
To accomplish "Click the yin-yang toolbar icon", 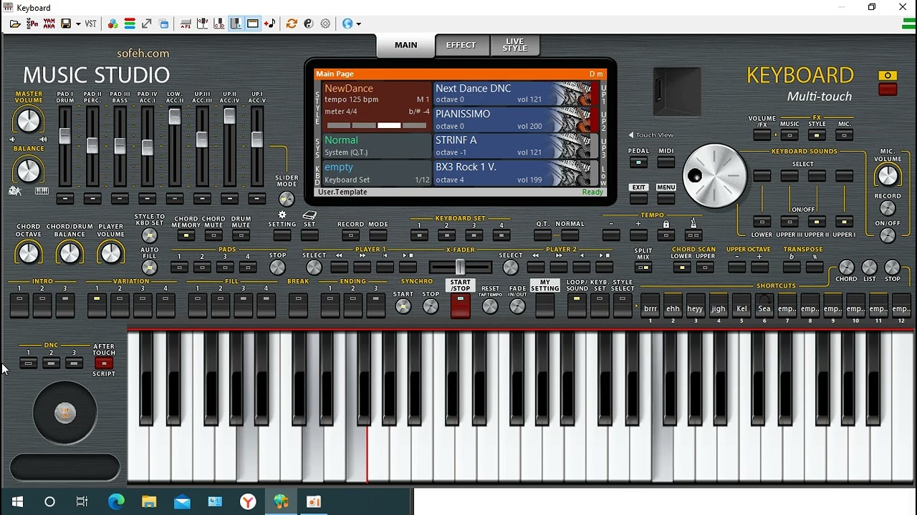I will pyautogui.click(x=309, y=24).
